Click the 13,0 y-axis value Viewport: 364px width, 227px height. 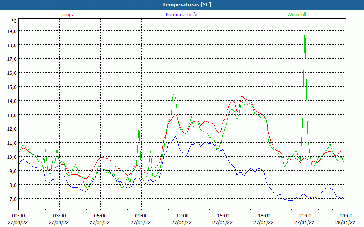pos(12,115)
